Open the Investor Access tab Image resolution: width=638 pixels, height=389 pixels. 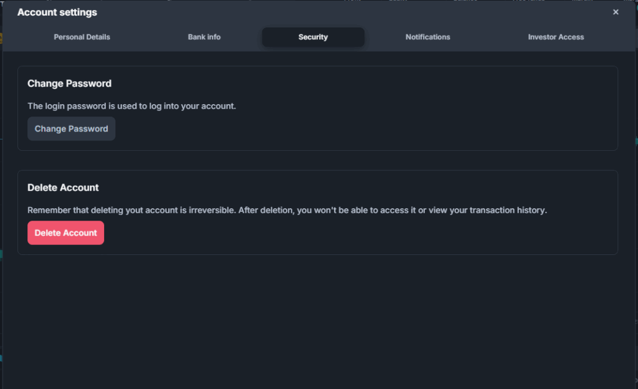coord(556,37)
